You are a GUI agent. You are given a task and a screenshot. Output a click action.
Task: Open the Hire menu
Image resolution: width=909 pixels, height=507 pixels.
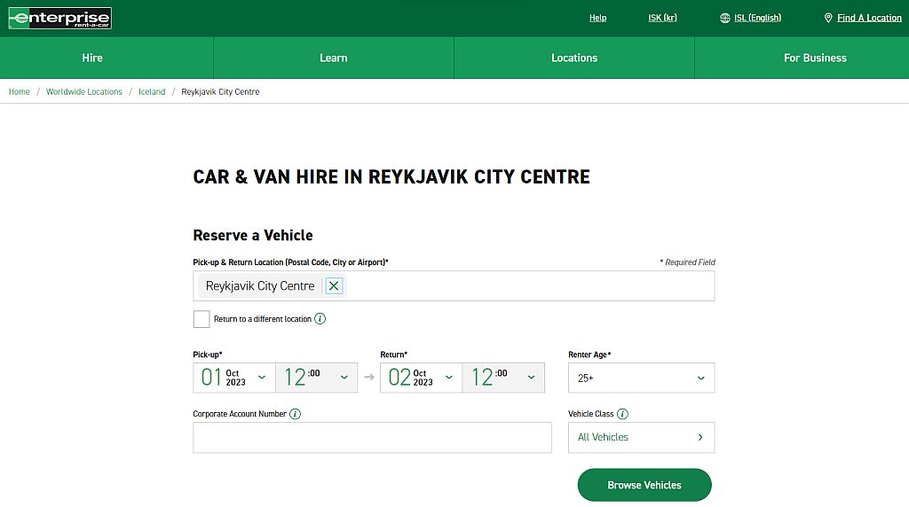click(x=92, y=58)
